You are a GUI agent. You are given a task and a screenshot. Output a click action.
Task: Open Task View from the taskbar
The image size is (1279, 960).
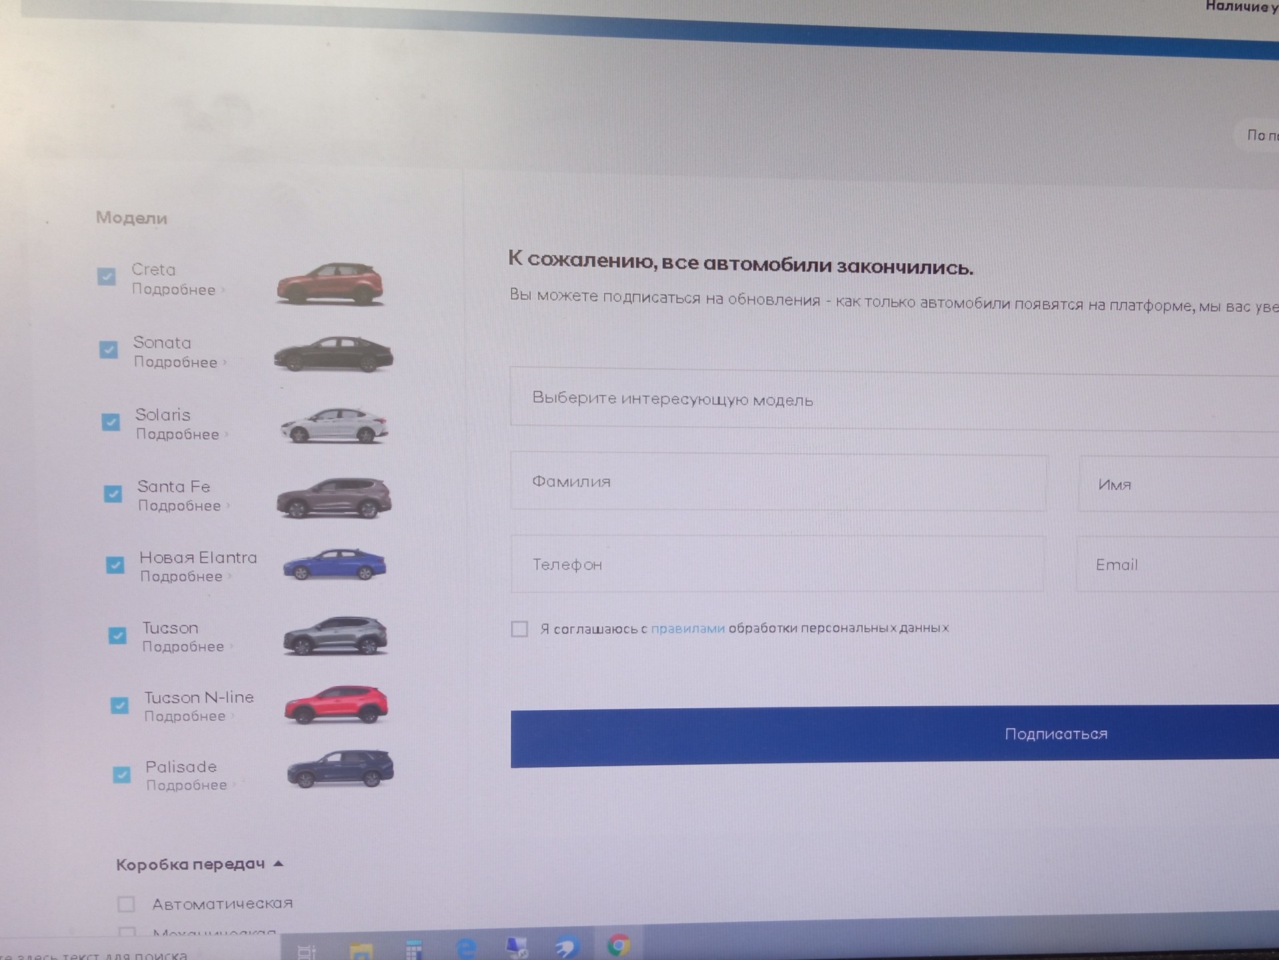[306, 952]
